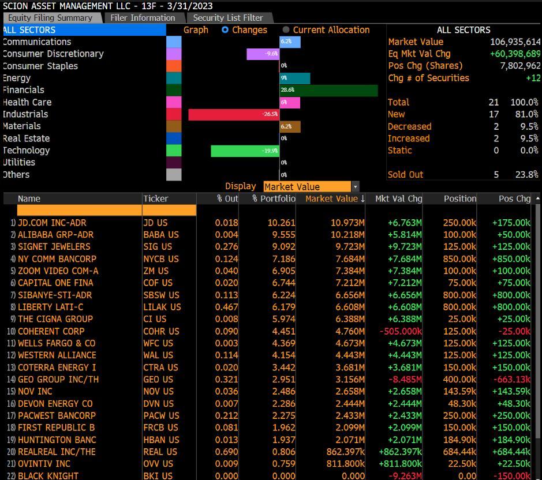Click the Ticker column header
542x480 pixels.
(x=156, y=198)
